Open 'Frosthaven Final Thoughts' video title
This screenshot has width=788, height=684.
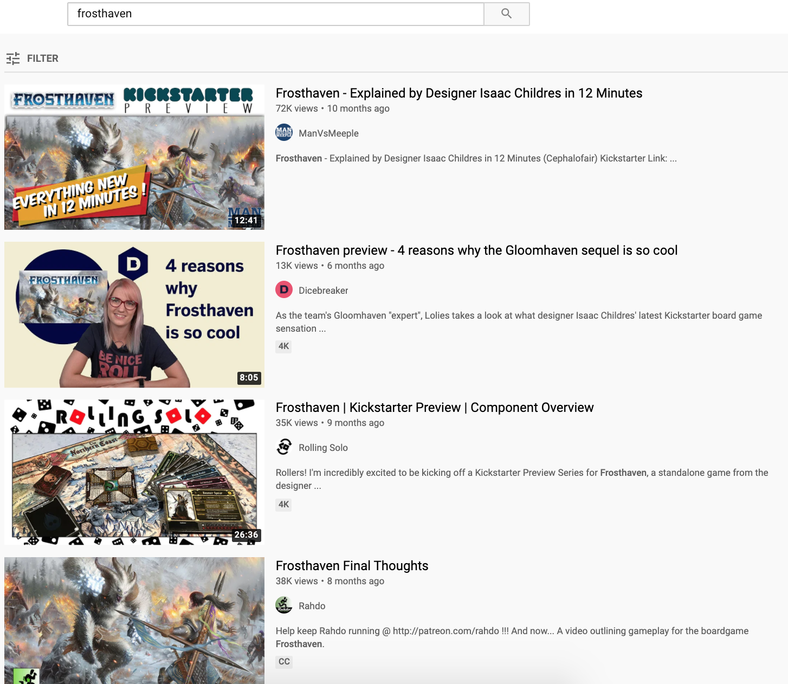point(352,566)
